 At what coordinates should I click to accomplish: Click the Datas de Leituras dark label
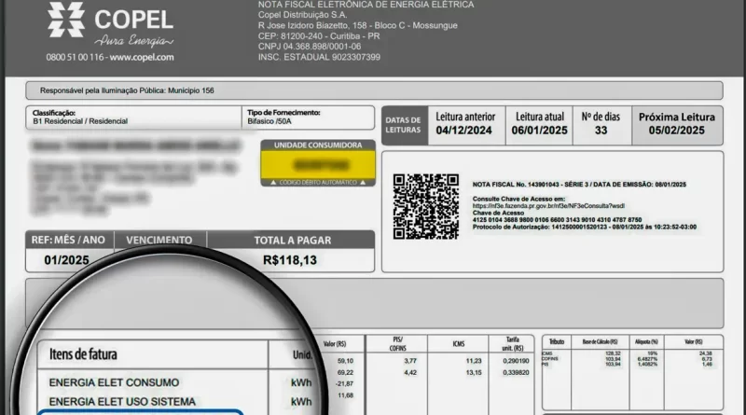coord(403,124)
